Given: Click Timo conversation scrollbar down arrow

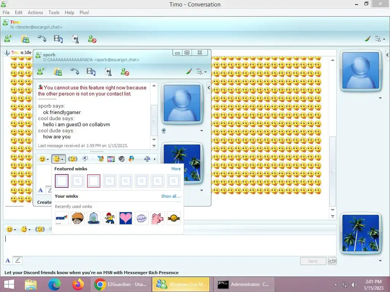Looking at the screenshot, I should click(332, 210).
